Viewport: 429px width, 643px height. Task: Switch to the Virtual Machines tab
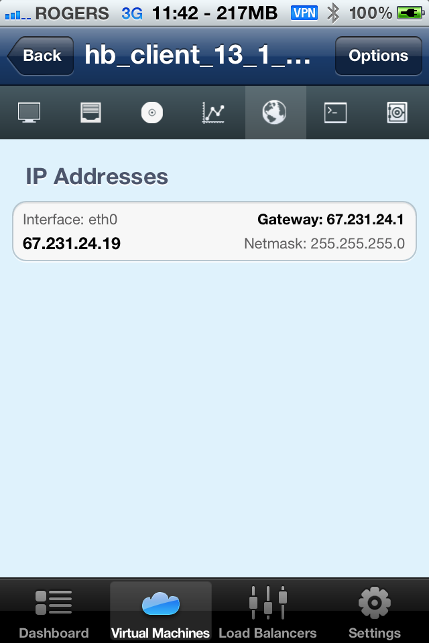point(160,612)
